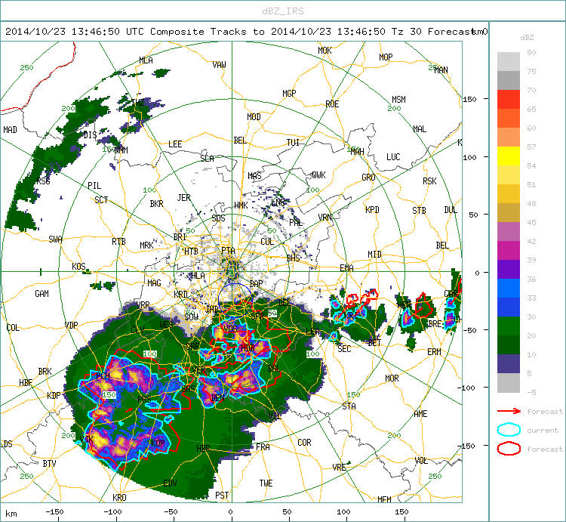This screenshot has width=566, height=522.
Task: Click the MAL station label
Action: 420,129
